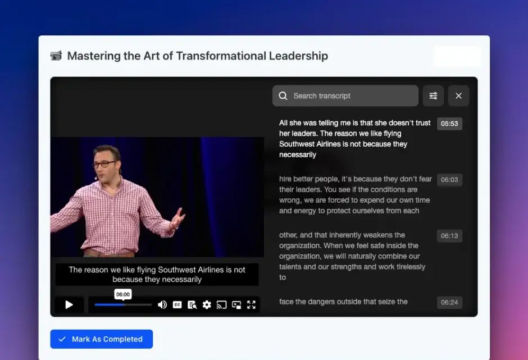The width and height of the screenshot is (528, 360).
Task: Click the camera icon beside the title
Action: [56, 55]
